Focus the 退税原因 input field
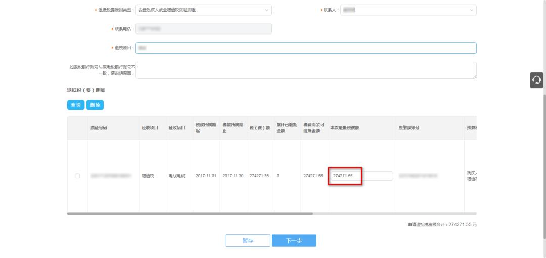The image size is (546, 258). 306,48
